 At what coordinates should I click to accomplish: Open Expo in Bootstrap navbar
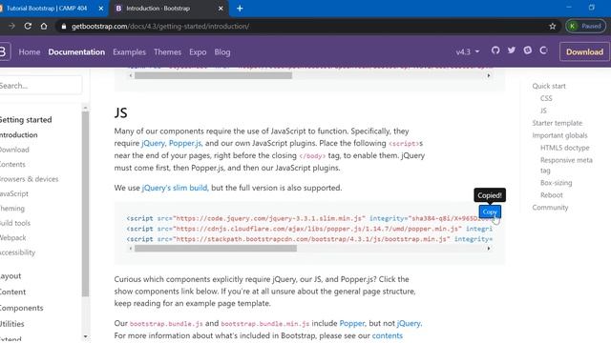tap(198, 51)
